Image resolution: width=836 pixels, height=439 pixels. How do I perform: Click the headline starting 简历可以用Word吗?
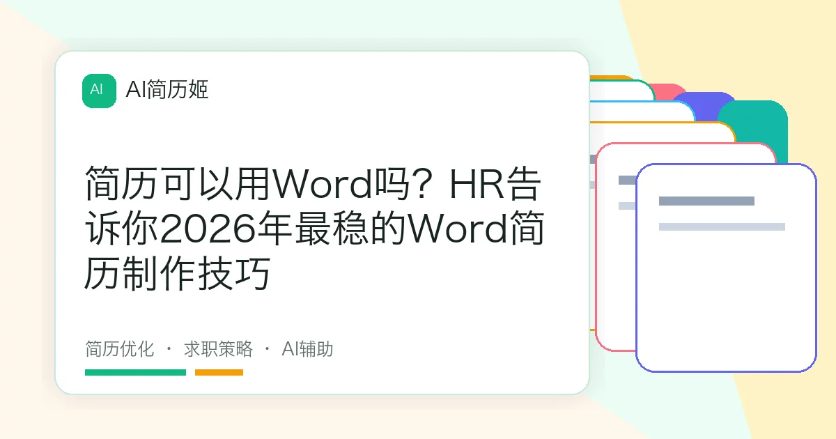pyautogui.click(x=314, y=229)
